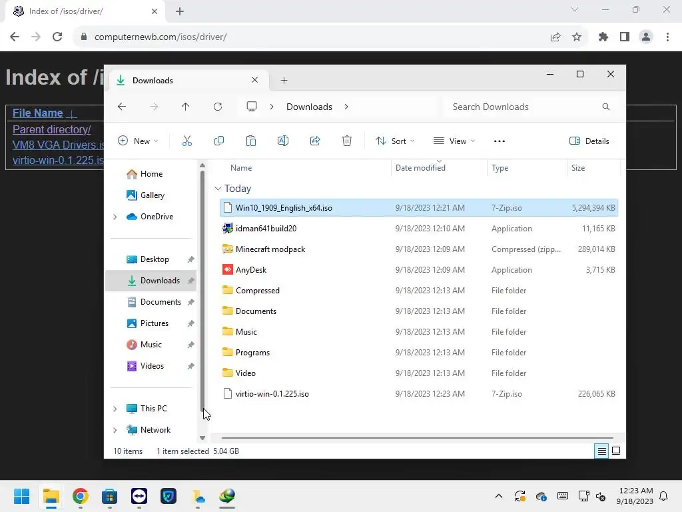
Task: Click the Rename icon in toolbar
Action: pos(282,141)
